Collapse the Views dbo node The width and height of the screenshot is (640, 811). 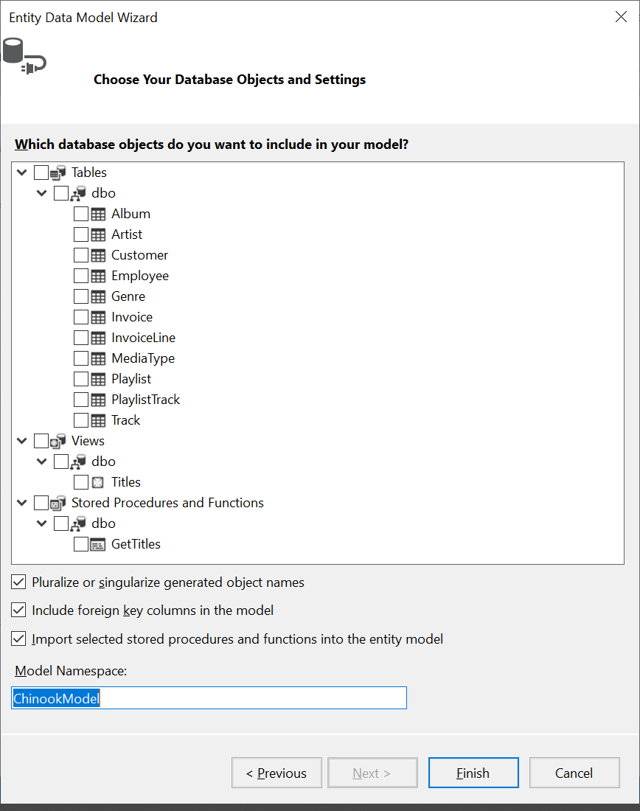click(42, 462)
